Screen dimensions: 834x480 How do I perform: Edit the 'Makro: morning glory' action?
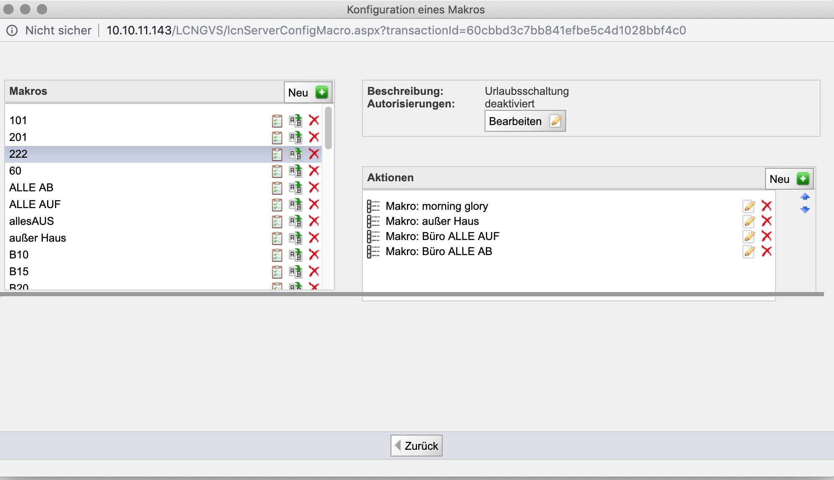tap(749, 206)
